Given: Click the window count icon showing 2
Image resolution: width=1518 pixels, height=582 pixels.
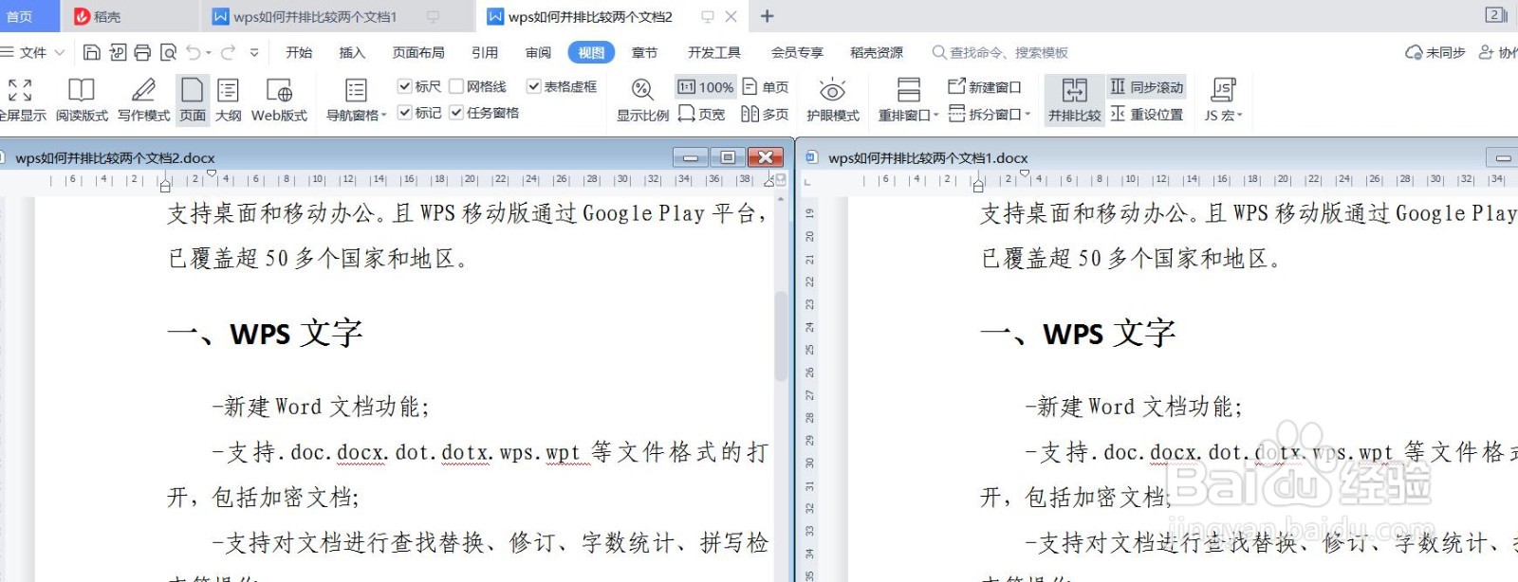Looking at the screenshot, I should (1496, 14).
